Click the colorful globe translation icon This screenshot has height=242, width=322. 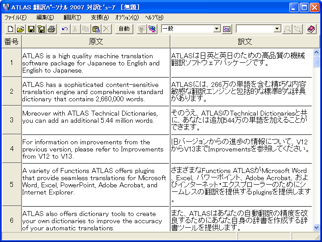tap(152, 29)
